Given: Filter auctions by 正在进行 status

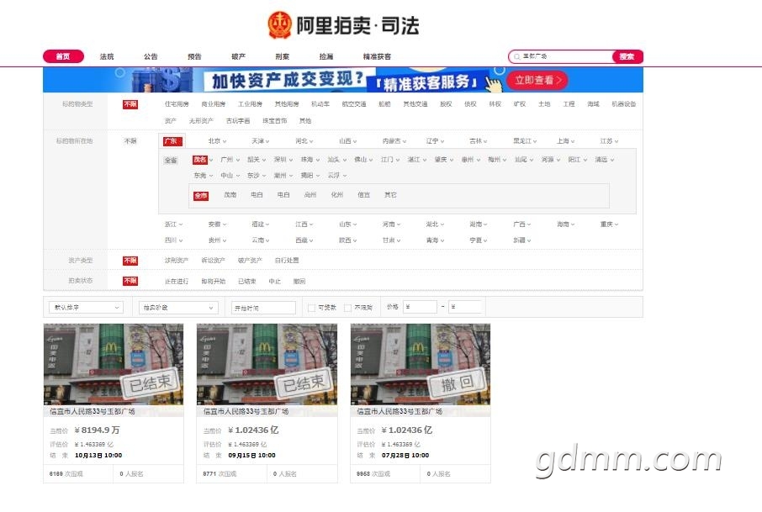Looking at the screenshot, I should click(177, 282).
